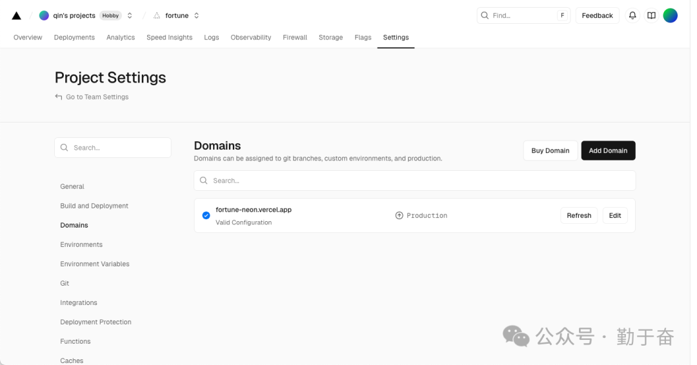
Task: Go to the Logs tab
Action: coord(212,37)
